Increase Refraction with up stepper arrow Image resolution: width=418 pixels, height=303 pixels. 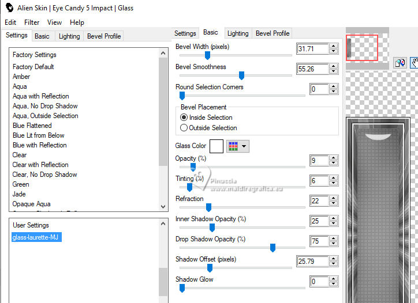(x=333, y=198)
